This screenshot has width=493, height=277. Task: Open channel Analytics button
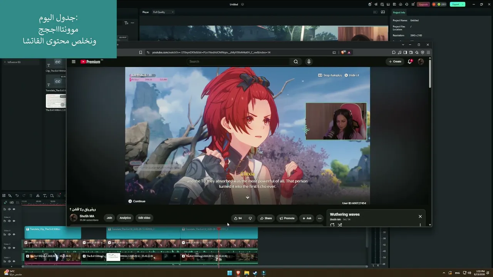(125, 218)
